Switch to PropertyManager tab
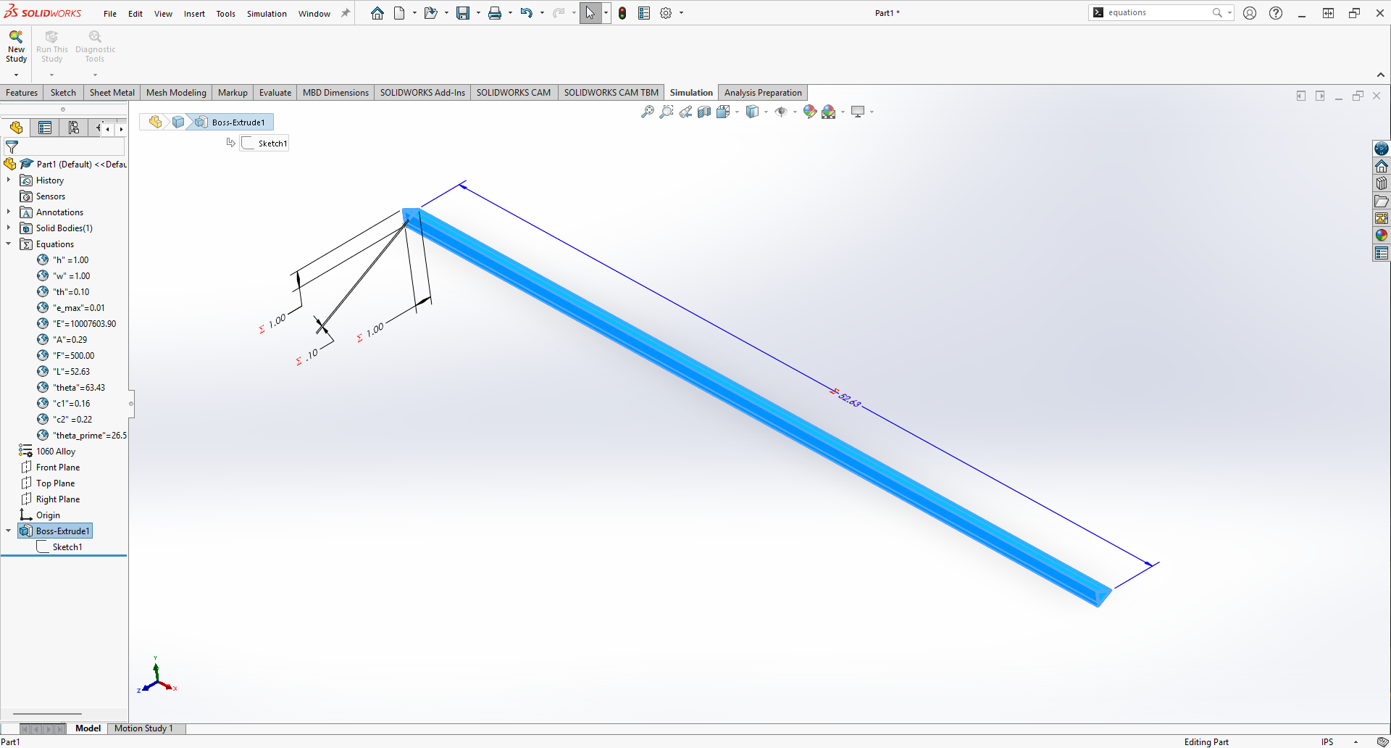The height and width of the screenshot is (748, 1391). tap(45, 128)
